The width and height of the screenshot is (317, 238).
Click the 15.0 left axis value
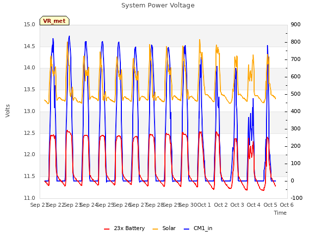coord(30,25)
